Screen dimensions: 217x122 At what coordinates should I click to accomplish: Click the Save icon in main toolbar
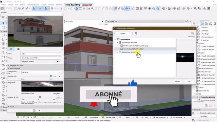tap(2, 8)
